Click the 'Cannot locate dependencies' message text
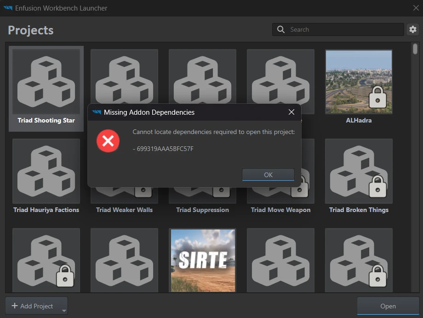Viewport: 423px width, 318px height. (213, 132)
